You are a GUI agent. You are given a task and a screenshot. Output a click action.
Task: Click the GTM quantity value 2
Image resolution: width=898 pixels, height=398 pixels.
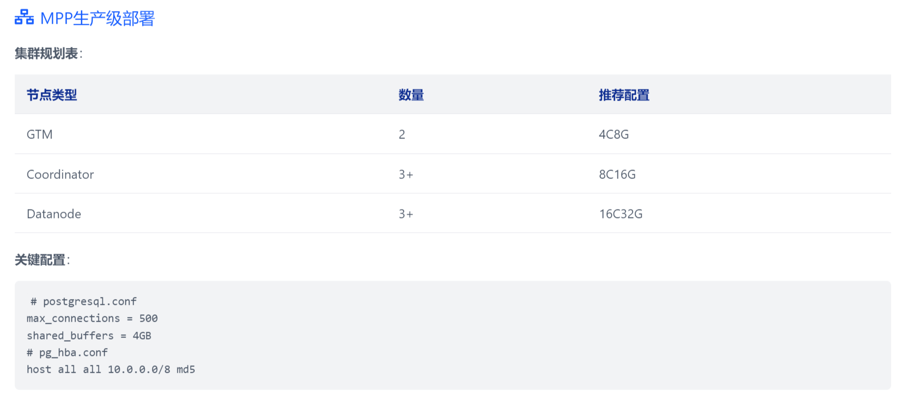[402, 134]
